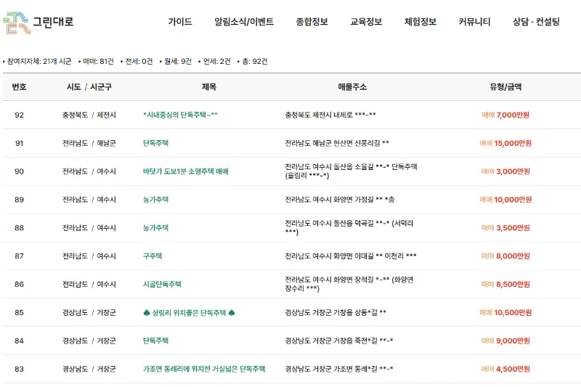Screen dimensions: 581x387
Task: Click address 여수시 돌산읍 소율길
Action: pos(351,171)
